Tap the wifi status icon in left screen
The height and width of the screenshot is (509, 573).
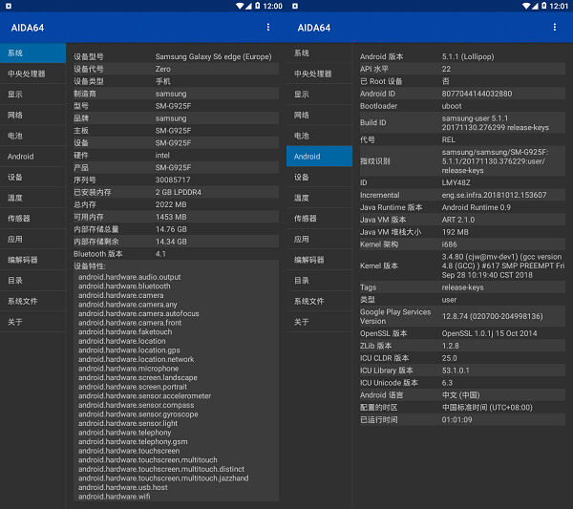point(240,6)
